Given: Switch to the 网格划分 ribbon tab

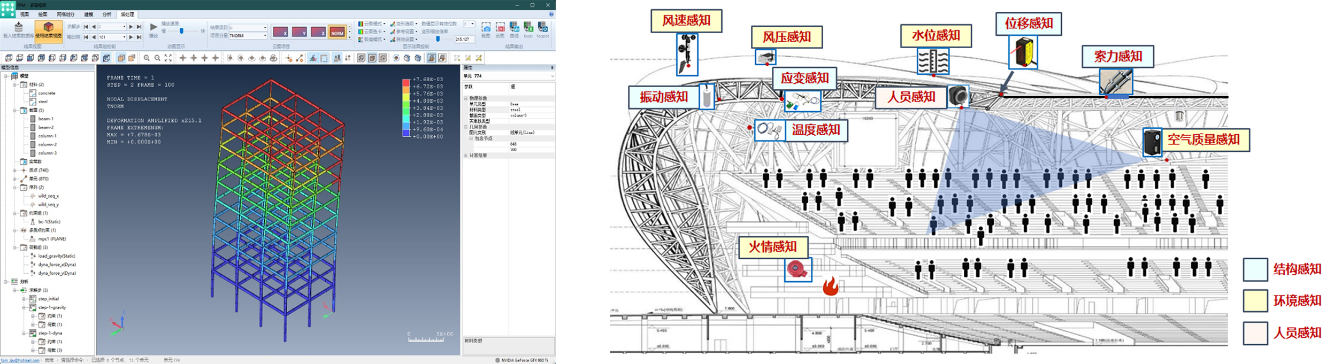Looking at the screenshot, I should pos(66,14).
